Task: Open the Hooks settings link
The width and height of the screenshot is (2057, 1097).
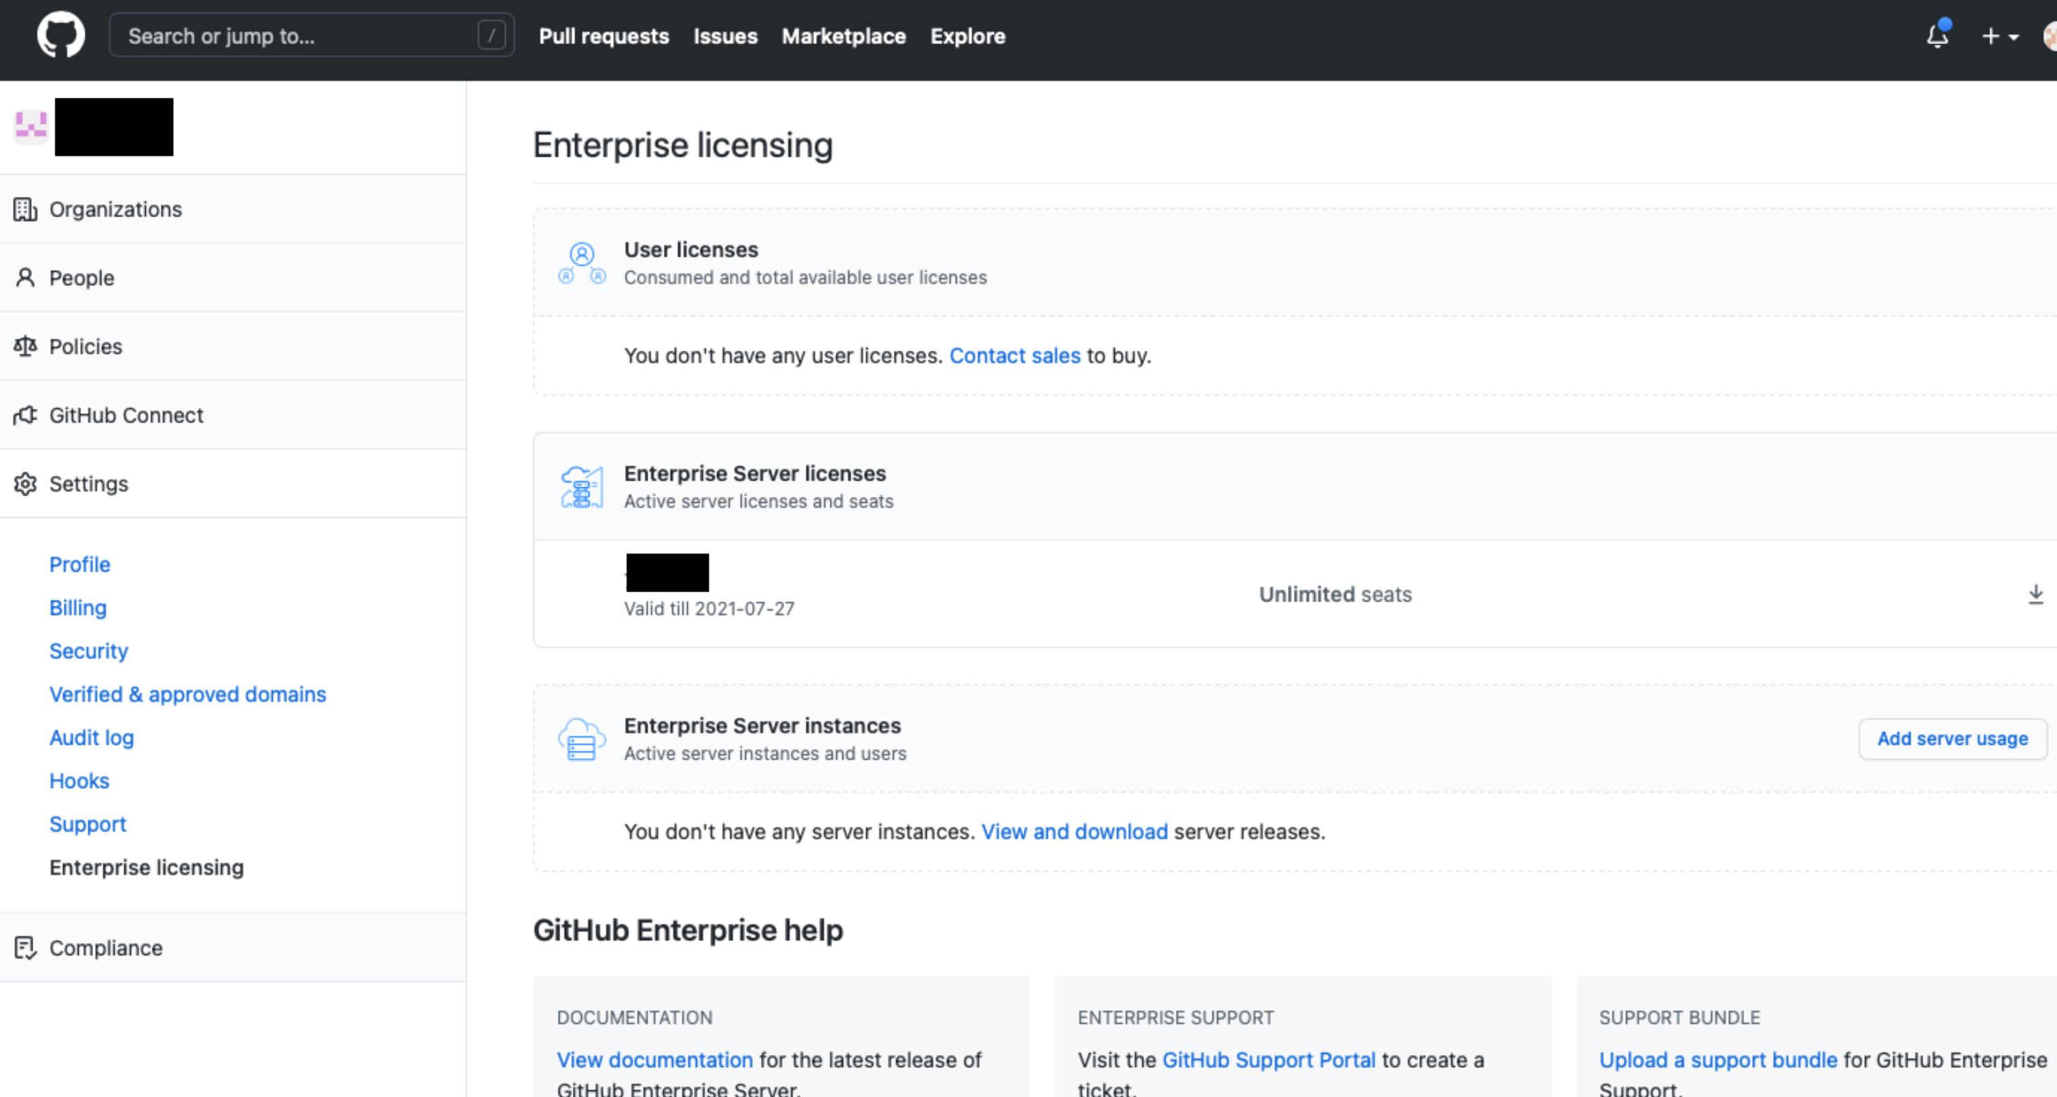Action: (79, 781)
